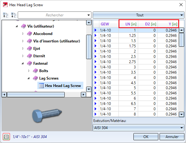Viewport: 186px width, 143px height.
Task: Click the Vis (utilisateur) book icon
Action: (24, 26)
